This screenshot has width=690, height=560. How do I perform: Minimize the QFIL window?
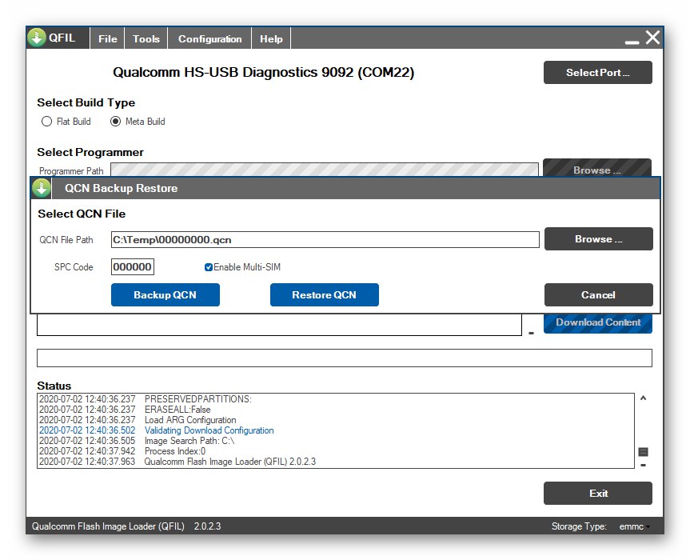(632, 42)
